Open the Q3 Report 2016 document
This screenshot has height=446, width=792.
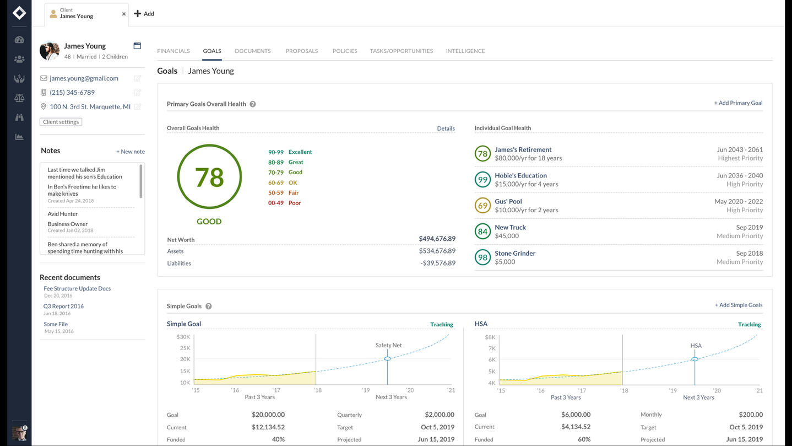(64, 306)
